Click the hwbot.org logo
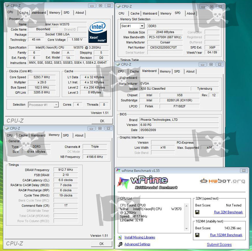 pos(222,181)
